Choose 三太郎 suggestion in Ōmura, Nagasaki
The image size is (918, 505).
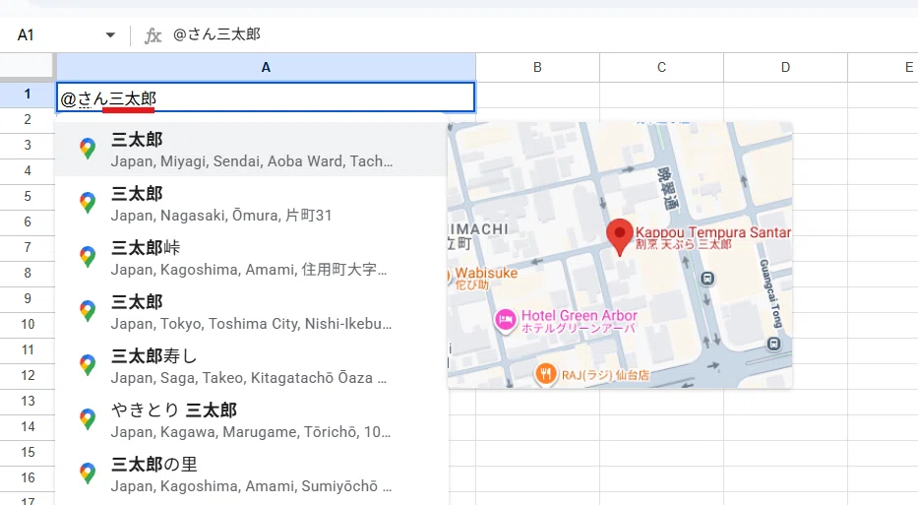pos(252,204)
